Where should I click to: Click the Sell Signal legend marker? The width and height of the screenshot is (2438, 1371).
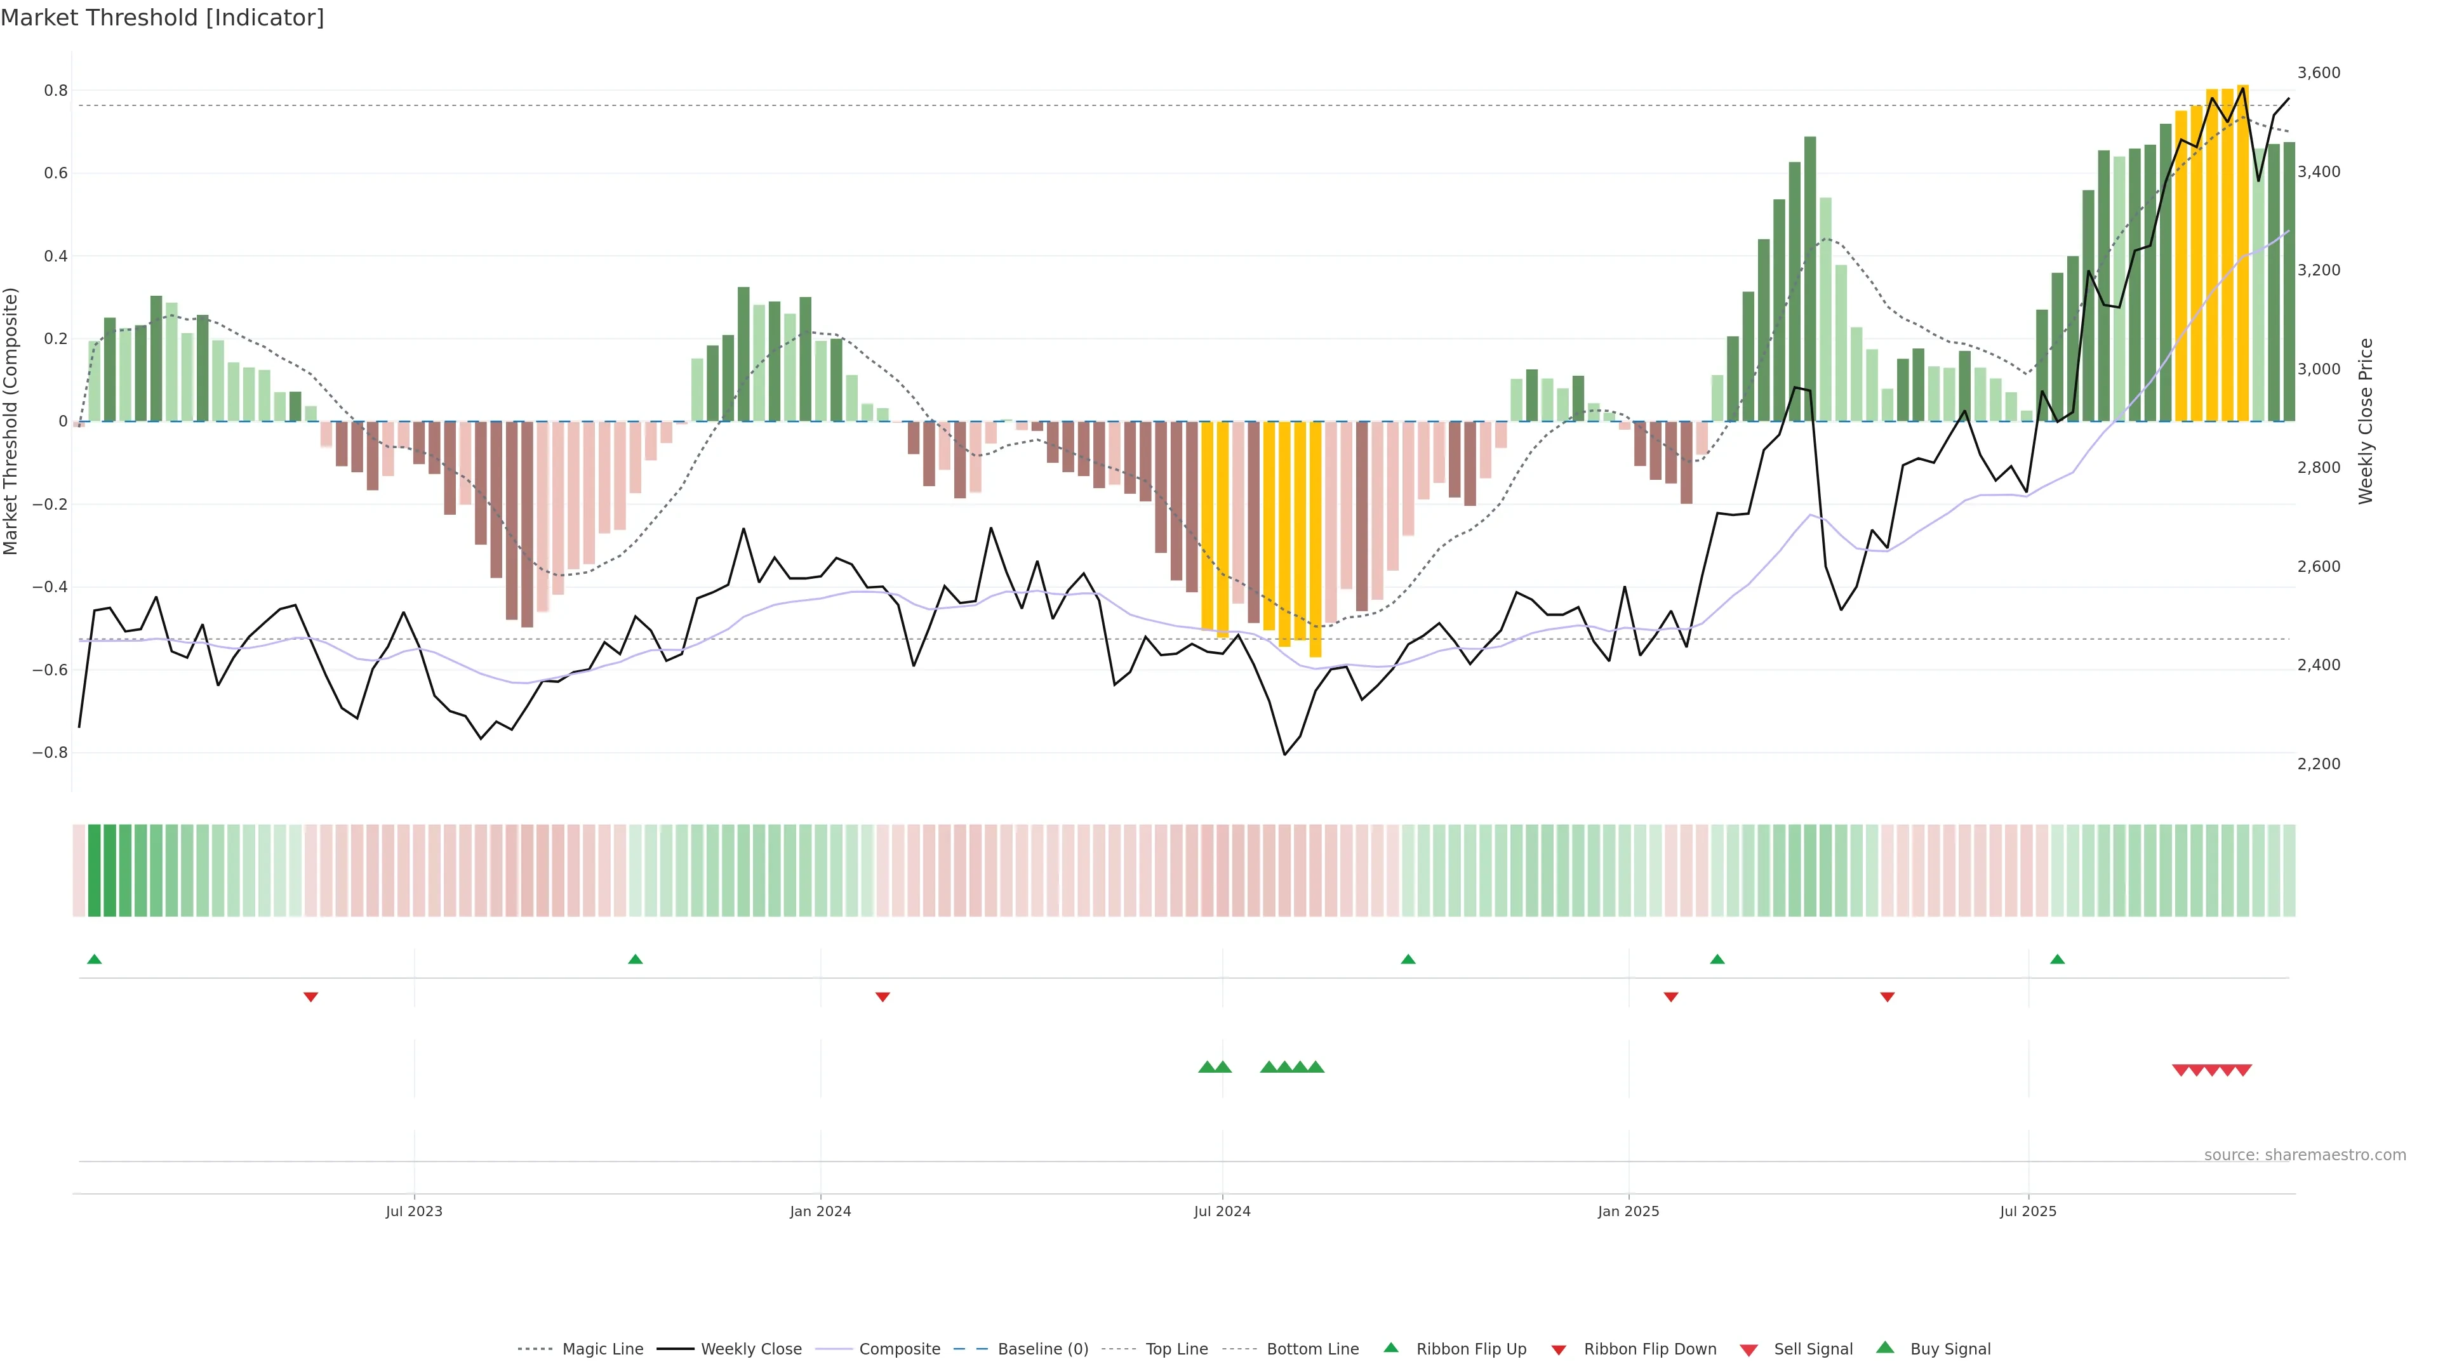click(x=1749, y=1350)
